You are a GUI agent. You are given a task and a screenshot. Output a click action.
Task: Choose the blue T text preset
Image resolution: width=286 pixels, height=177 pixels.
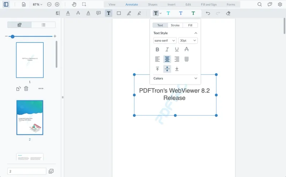(x=181, y=13)
